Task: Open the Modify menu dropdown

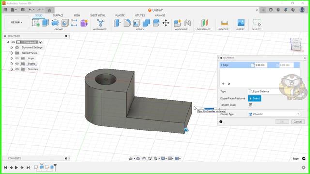Action: coord(141,29)
